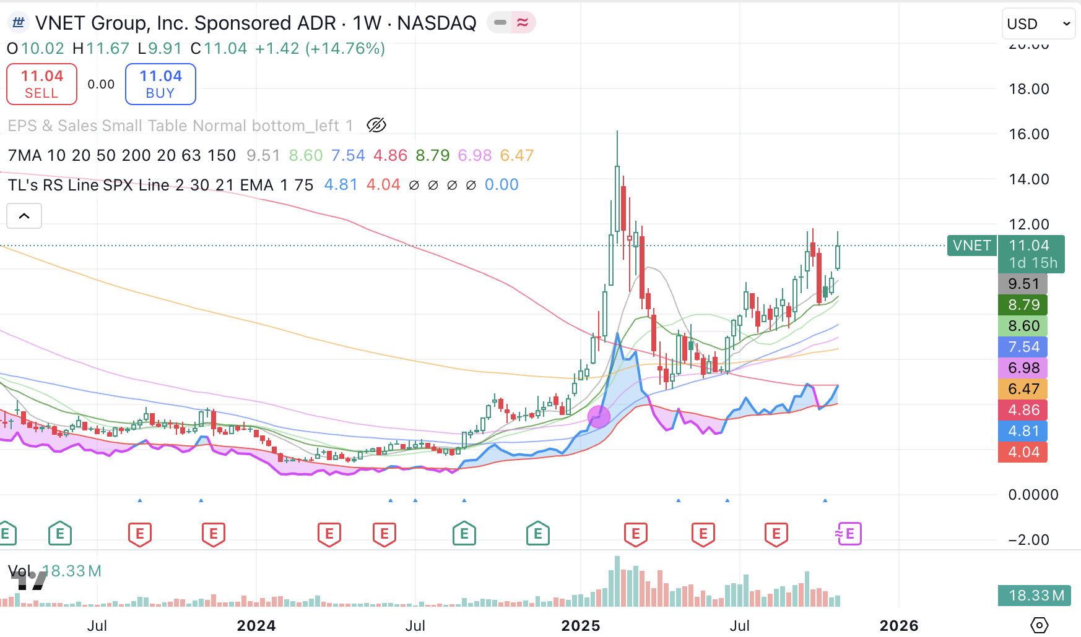Click the 12.00 tick on price scale
Image resolution: width=1081 pixels, height=637 pixels.
click(1029, 224)
